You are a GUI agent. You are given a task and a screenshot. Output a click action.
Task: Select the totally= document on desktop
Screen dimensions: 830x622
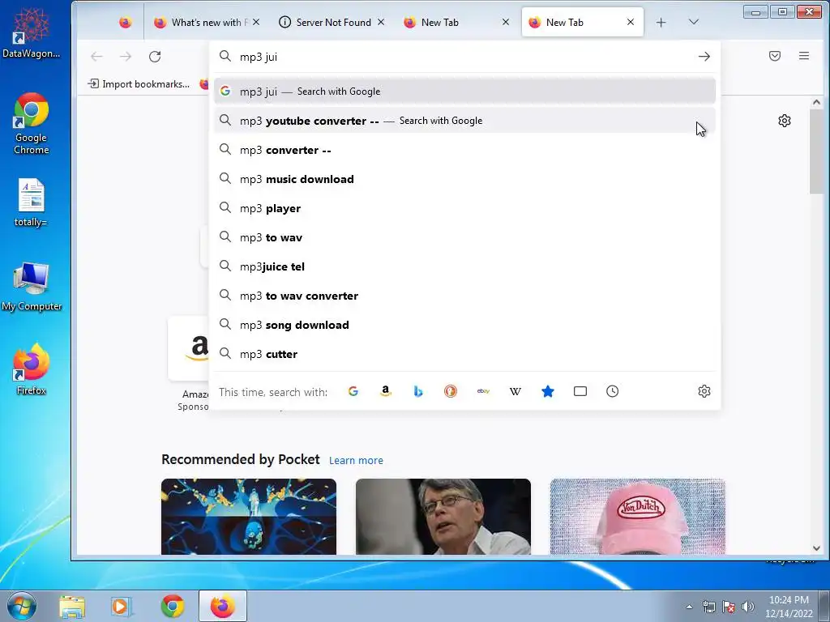click(x=31, y=202)
